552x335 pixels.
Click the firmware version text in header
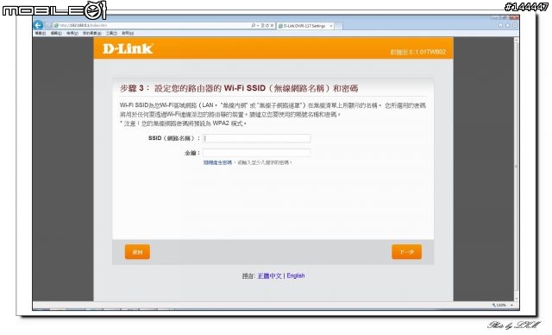[417, 52]
